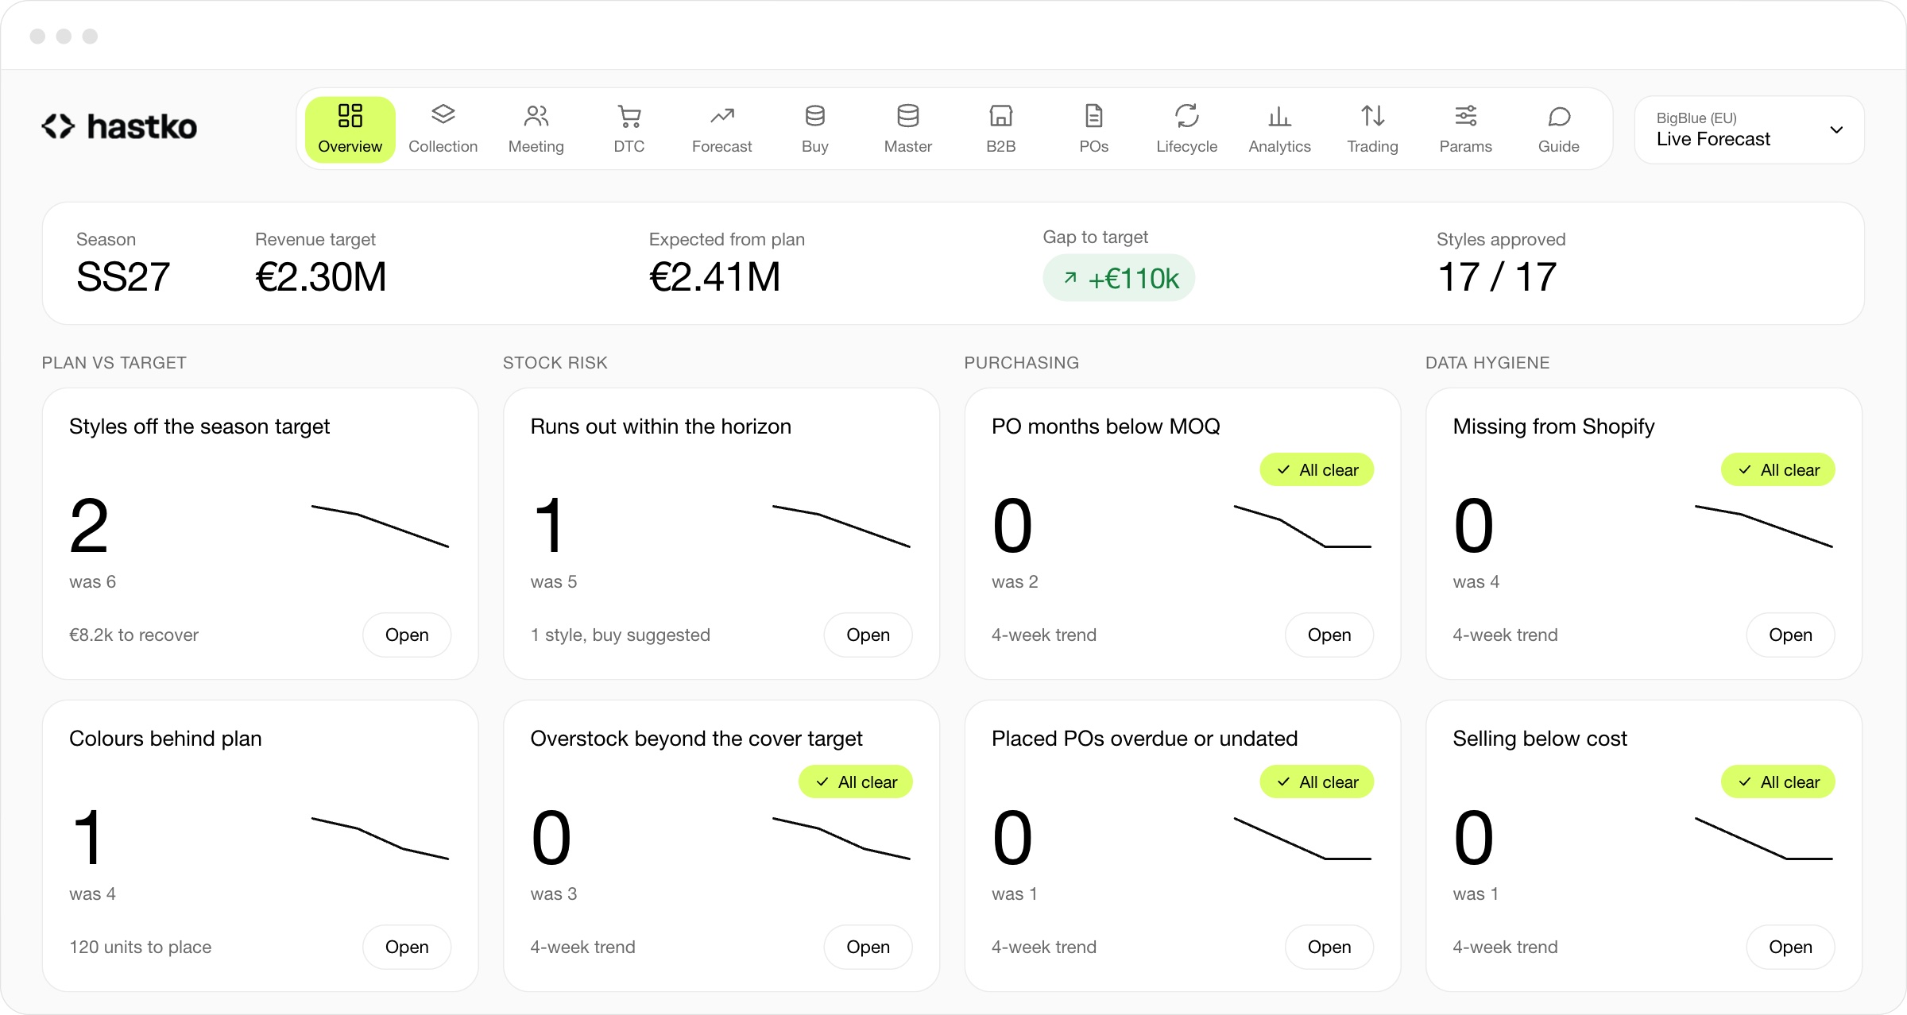Click the trend sparkline in Styles off season target
Screen dimensions: 1907x1015
[x=380, y=526]
